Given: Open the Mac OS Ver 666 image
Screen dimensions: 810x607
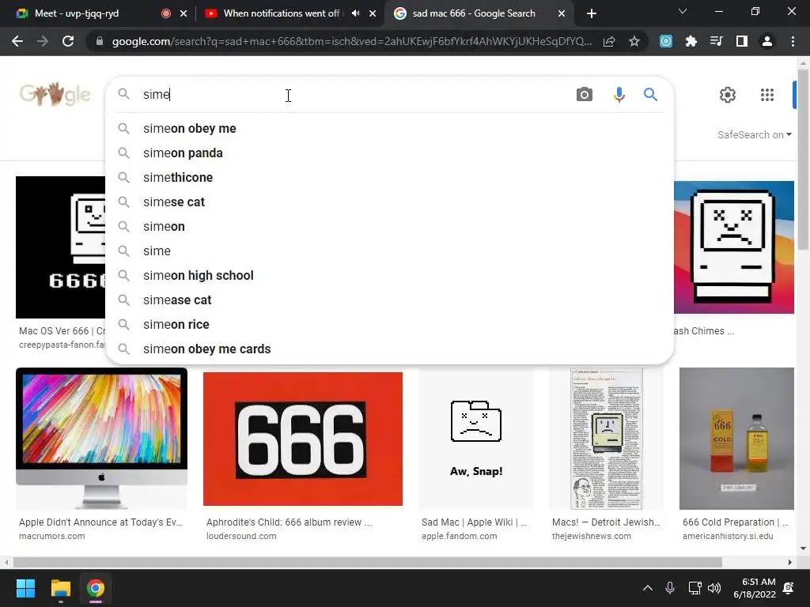Looking at the screenshot, I should click(x=60, y=247).
